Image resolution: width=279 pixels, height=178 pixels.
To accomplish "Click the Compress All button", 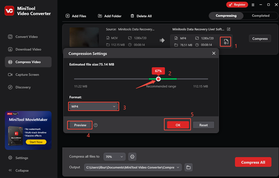I will click(253, 162).
